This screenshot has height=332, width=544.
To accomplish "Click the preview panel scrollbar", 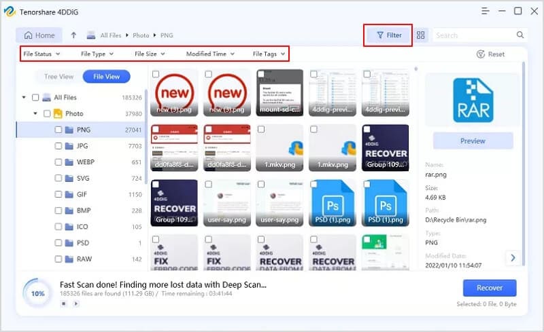I will [x=524, y=163].
